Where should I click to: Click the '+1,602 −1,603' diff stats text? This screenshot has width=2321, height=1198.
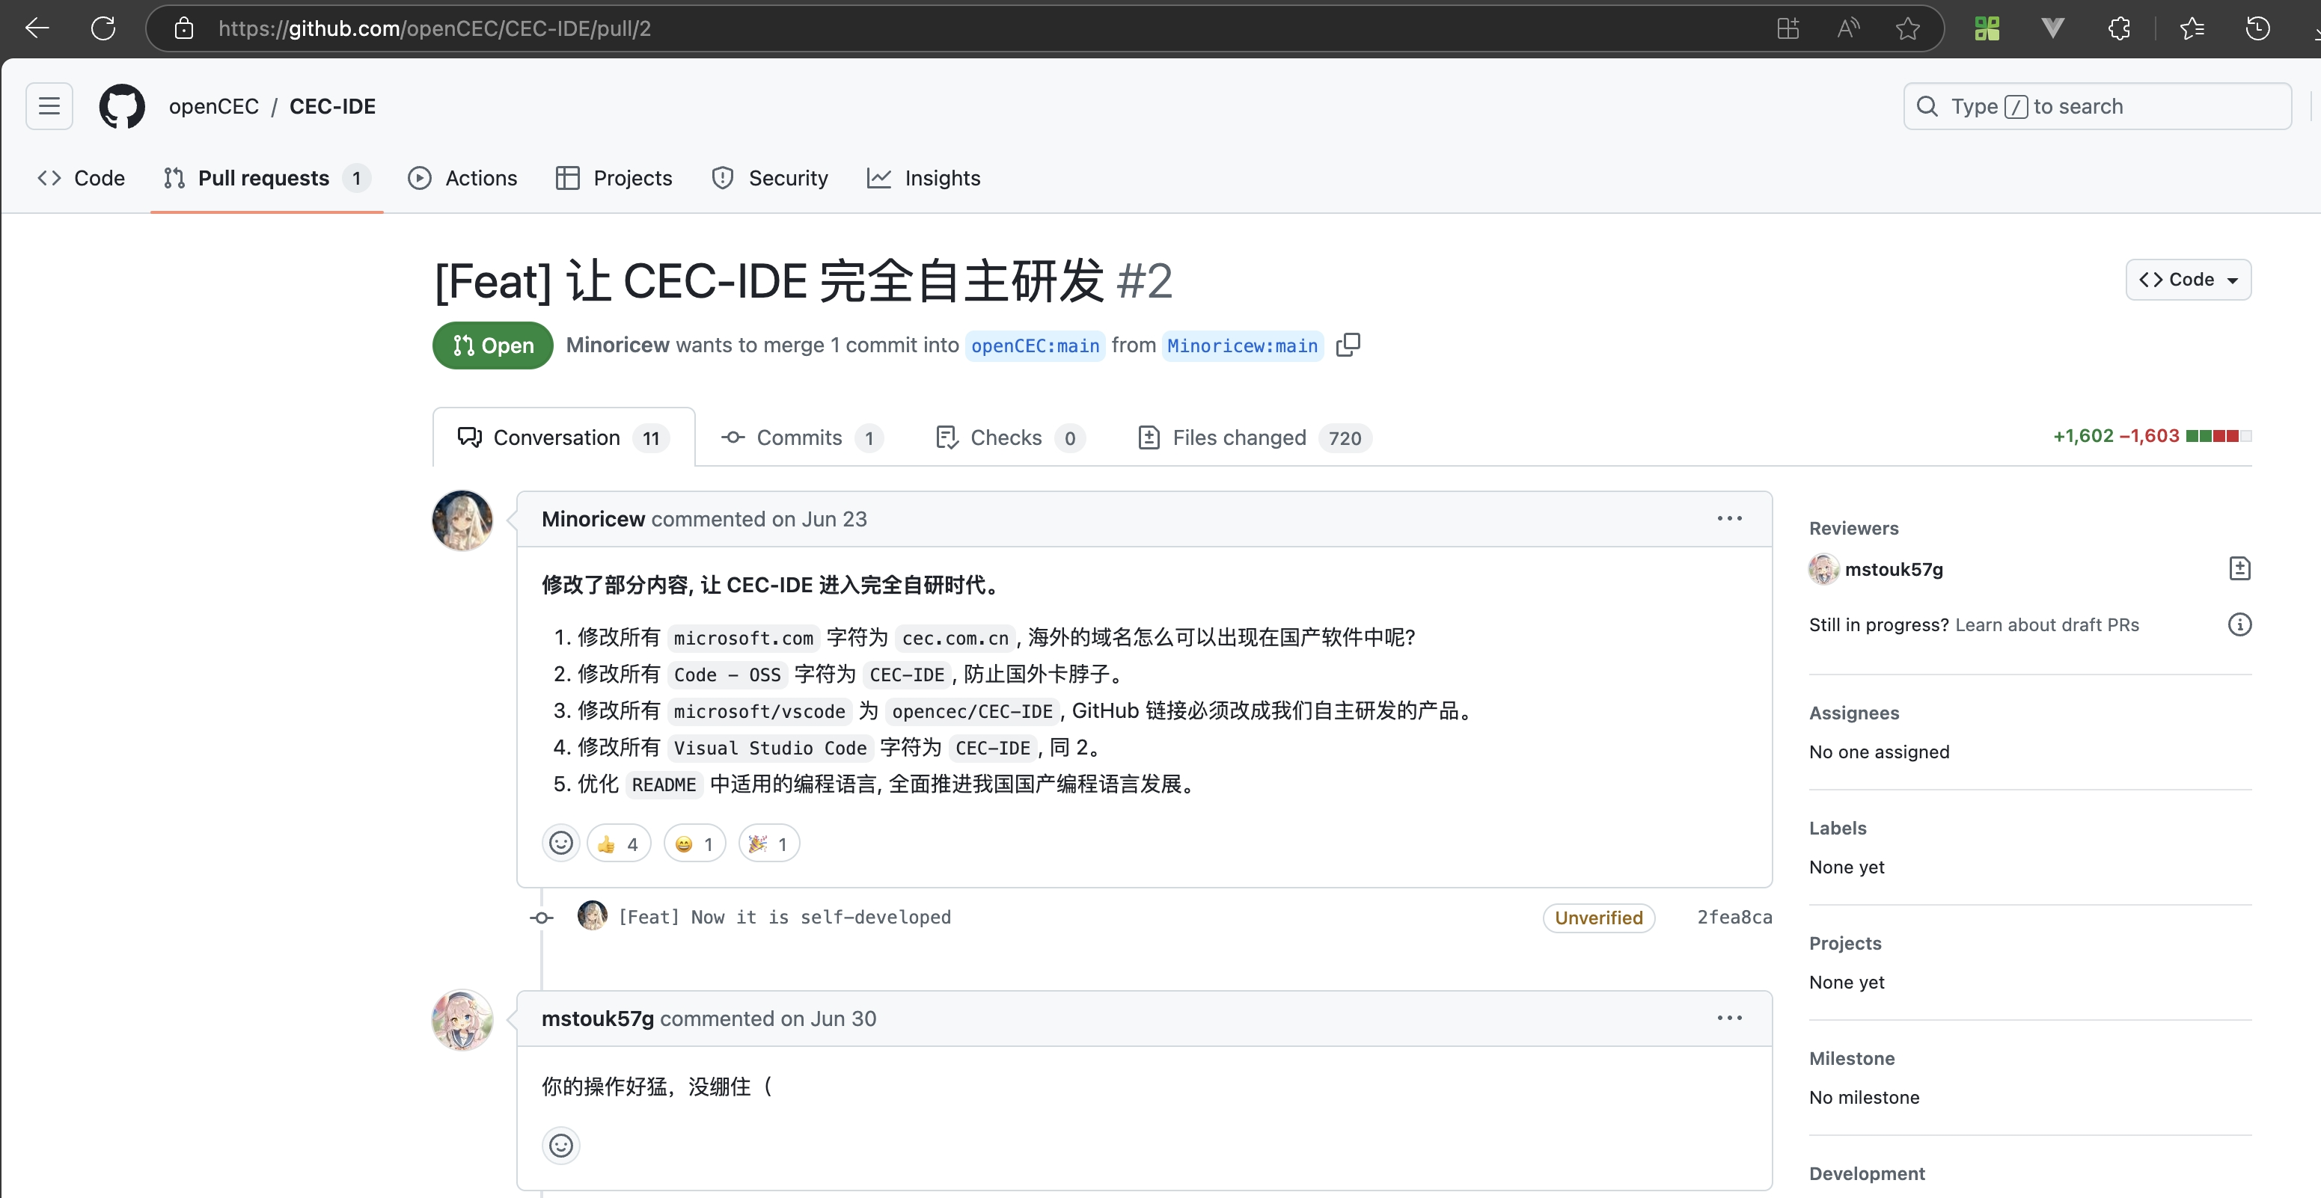coord(2115,436)
